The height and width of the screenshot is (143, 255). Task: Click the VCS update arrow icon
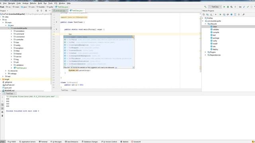[244, 7]
